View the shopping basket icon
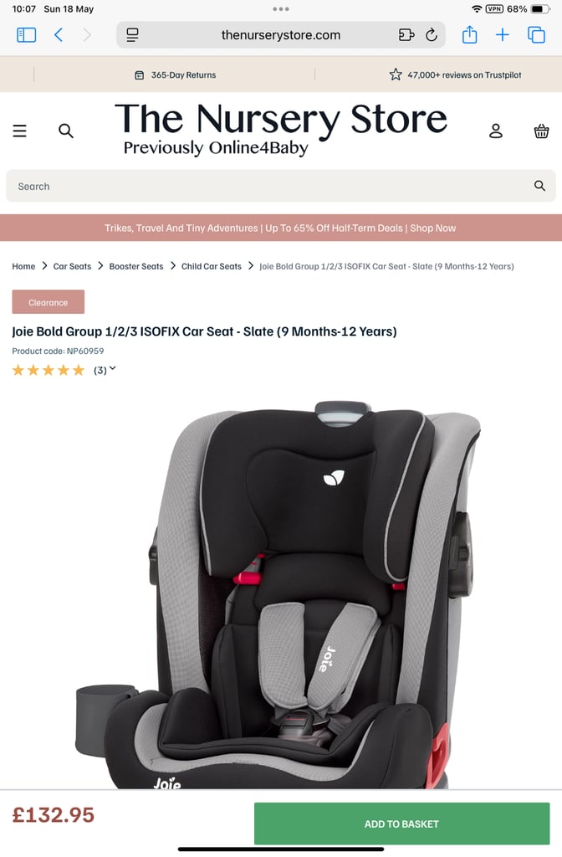The height and width of the screenshot is (857, 562). click(x=541, y=131)
